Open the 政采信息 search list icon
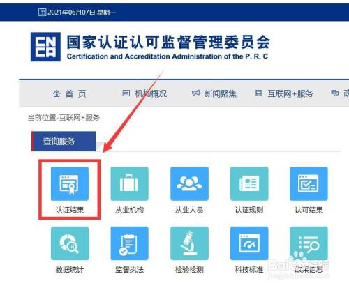The width and height of the screenshot is (349, 288). [309, 243]
